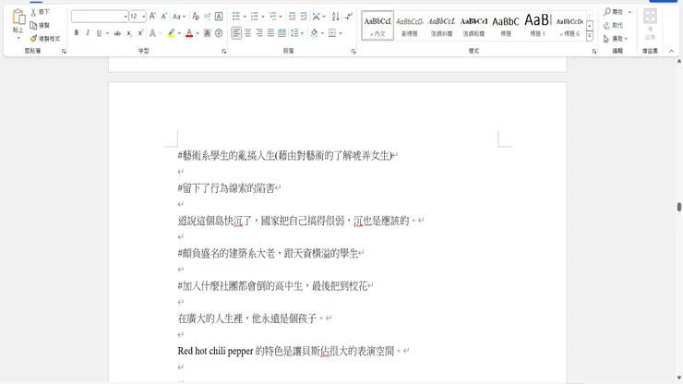The width and height of the screenshot is (683, 384).
Task: Toggle left alignment button
Action: click(x=236, y=33)
